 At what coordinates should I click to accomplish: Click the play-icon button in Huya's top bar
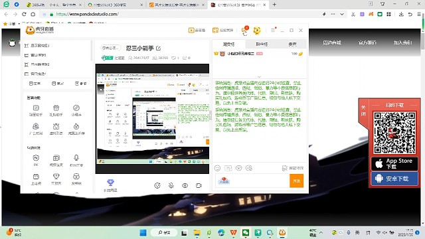197,31
